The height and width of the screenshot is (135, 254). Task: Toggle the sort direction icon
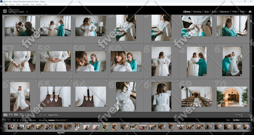[40, 115]
